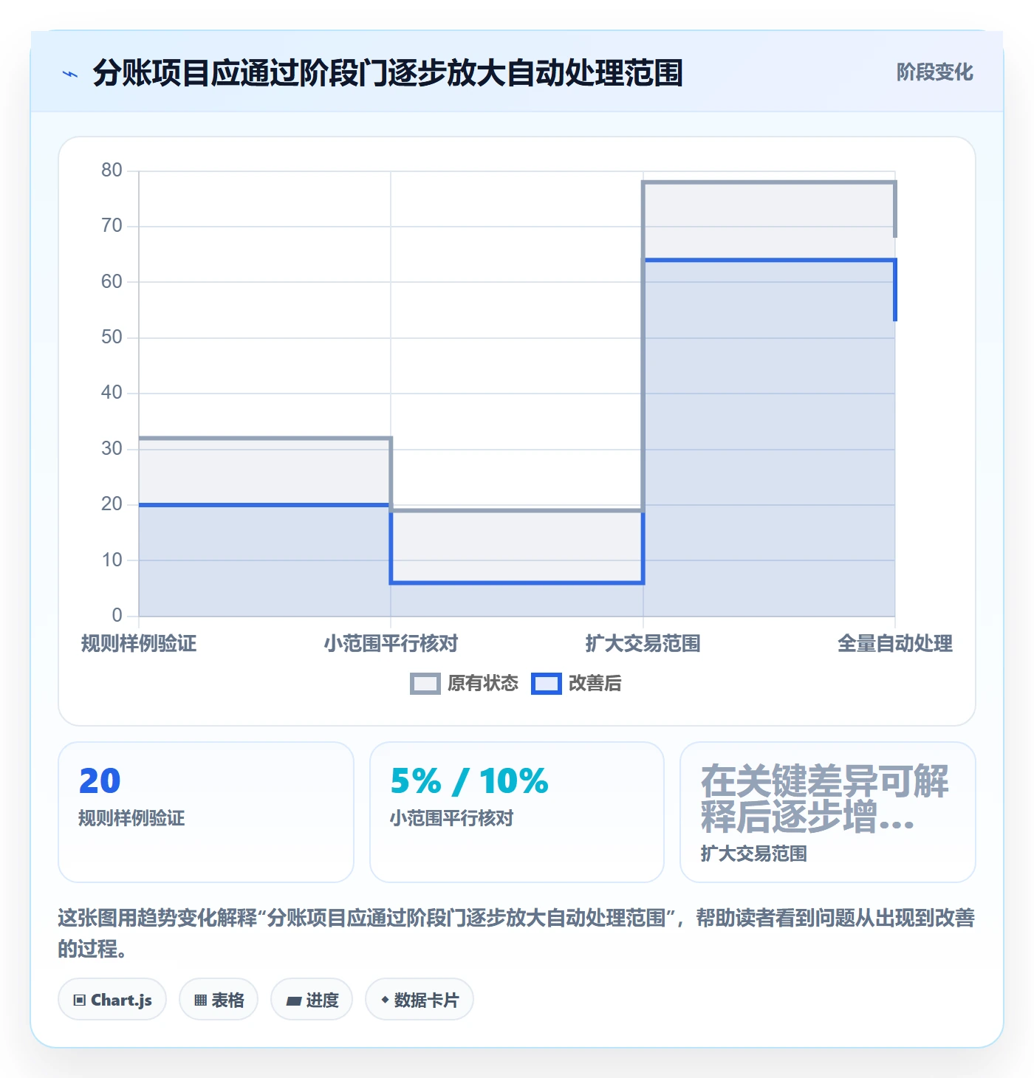Open the data card showing 20
The width and height of the screenshot is (1034, 1078).
click(x=206, y=812)
